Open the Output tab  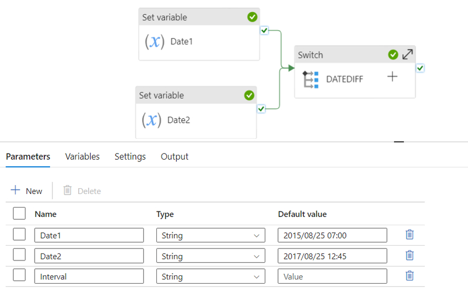(175, 156)
